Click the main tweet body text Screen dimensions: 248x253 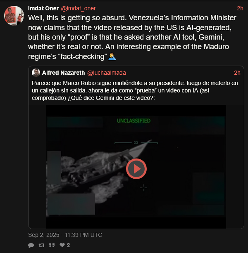pyautogui.click(x=132, y=37)
